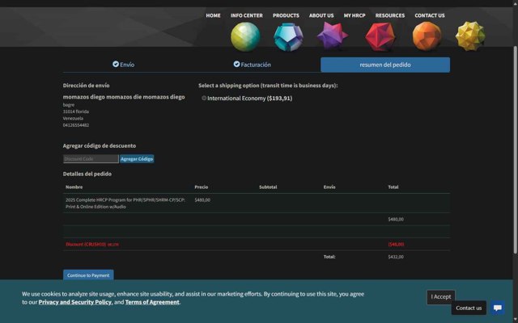The image size is (518, 323).
Task: Click the Dirección de envío heading
Action: click(x=87, y=86)
